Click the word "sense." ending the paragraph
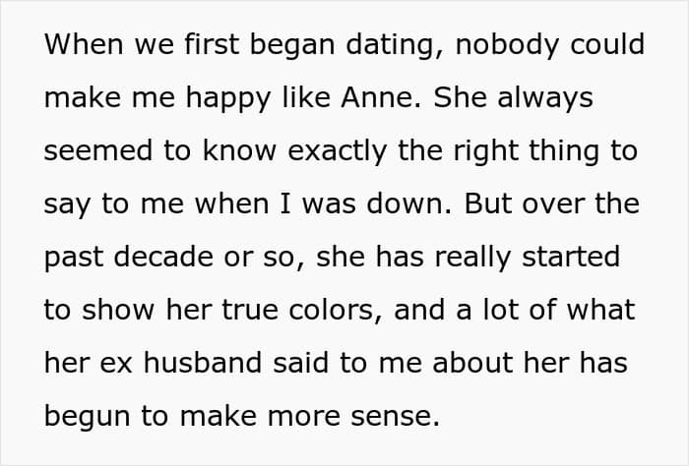 [395, 417]
